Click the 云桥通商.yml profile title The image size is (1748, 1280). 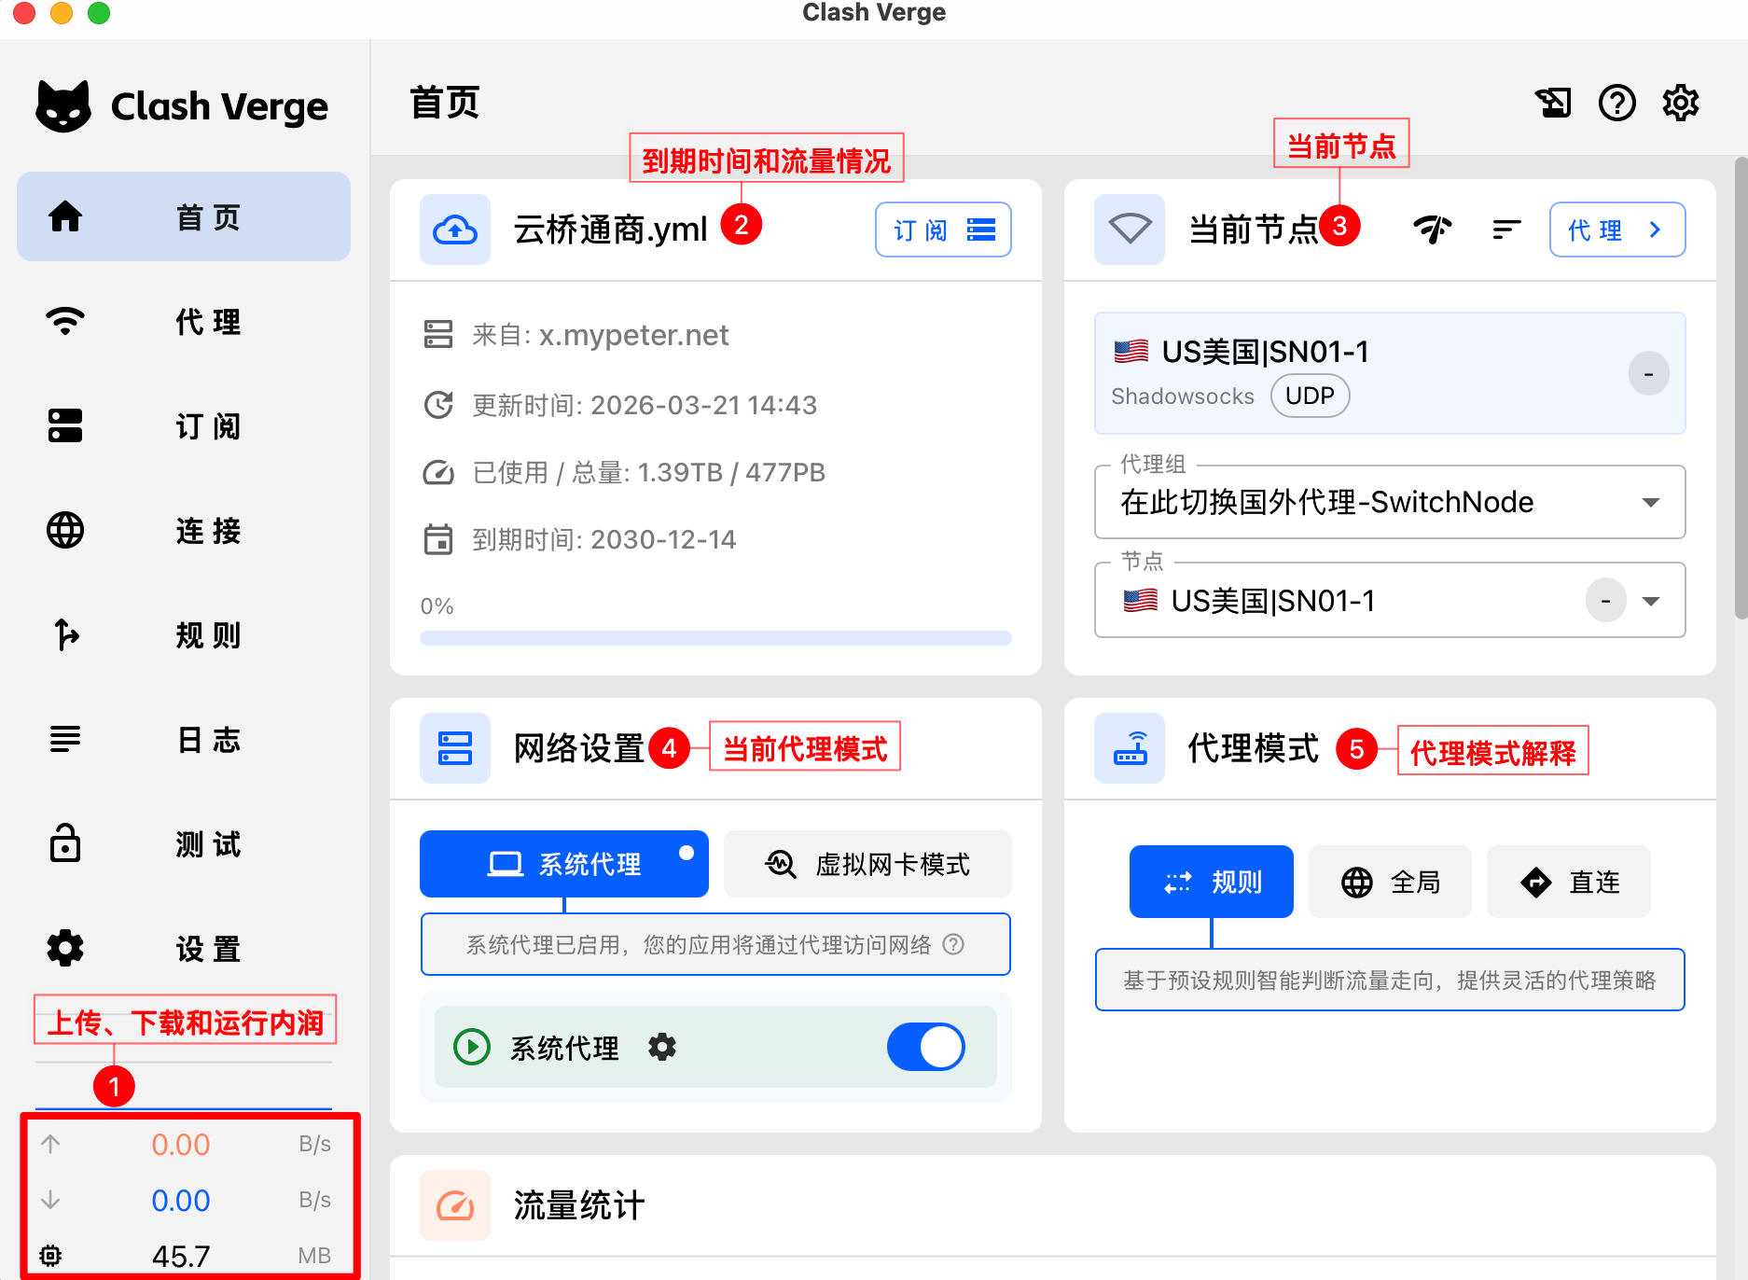611,230
